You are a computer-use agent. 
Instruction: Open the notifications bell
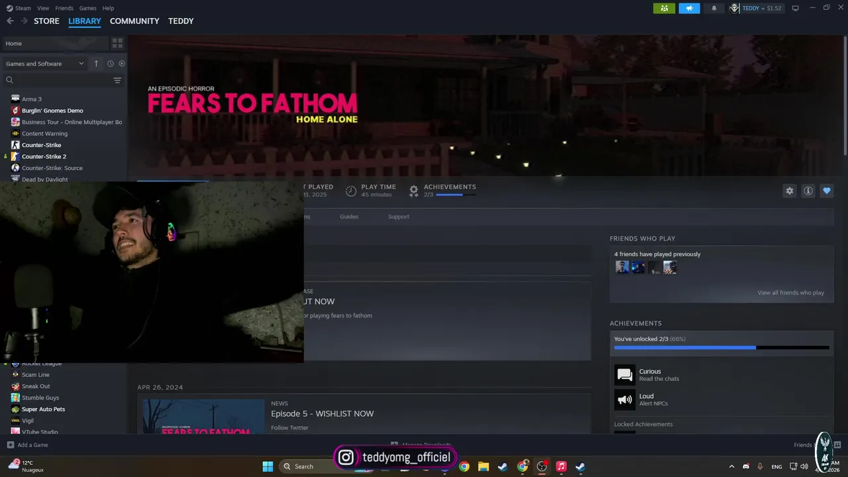click(714, 8)
